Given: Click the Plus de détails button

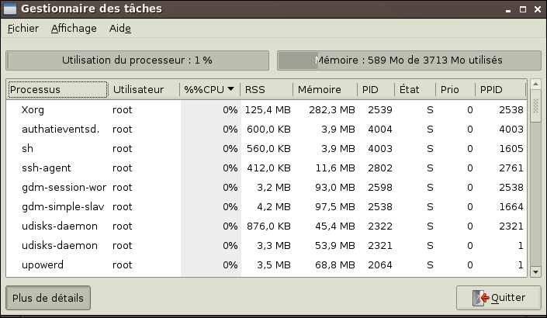Looking at the screenshot, I should (48, 297).
